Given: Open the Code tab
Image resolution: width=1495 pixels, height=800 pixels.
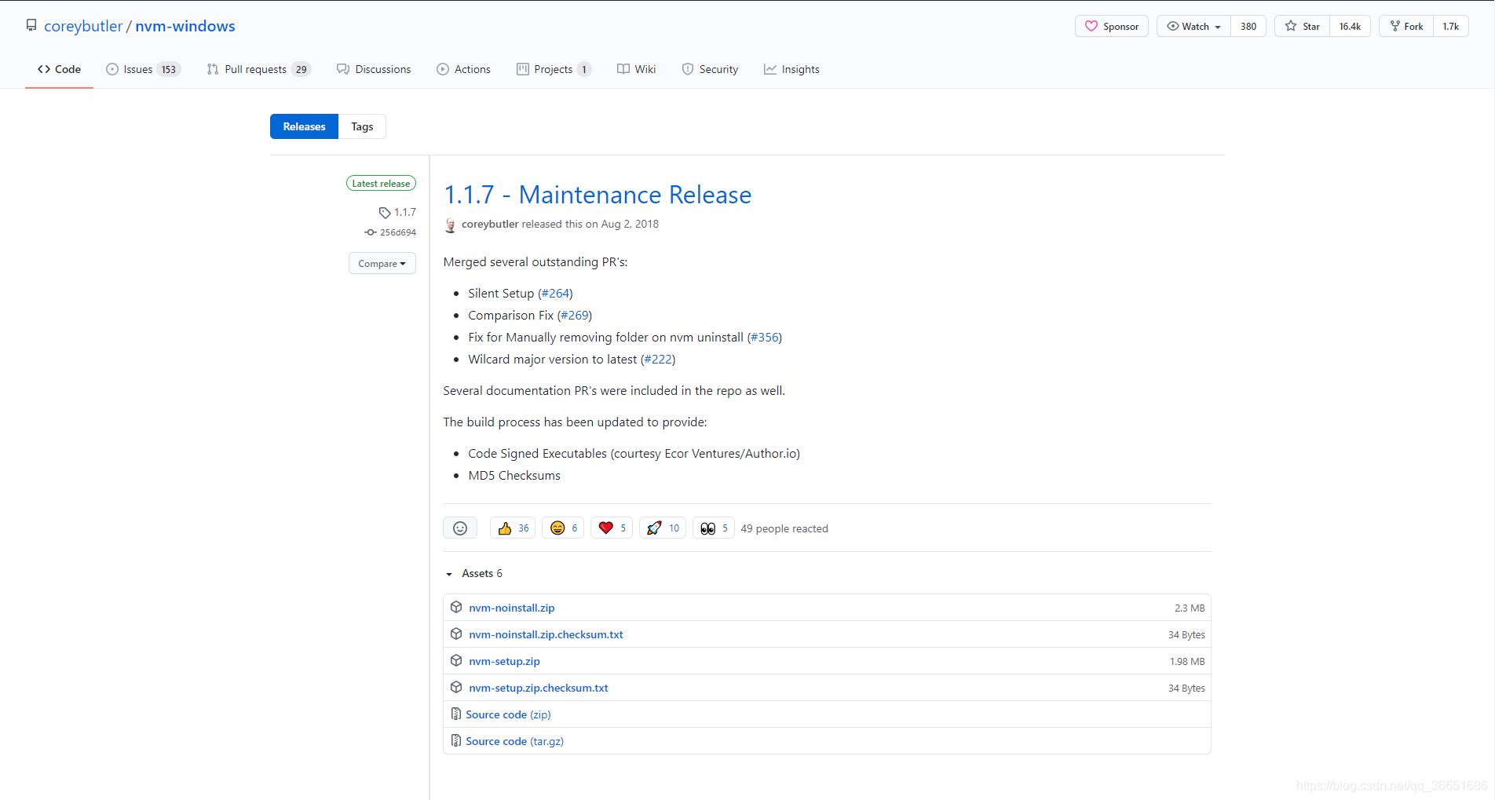Looking at the screenshot, I should (x=59, y=69).
